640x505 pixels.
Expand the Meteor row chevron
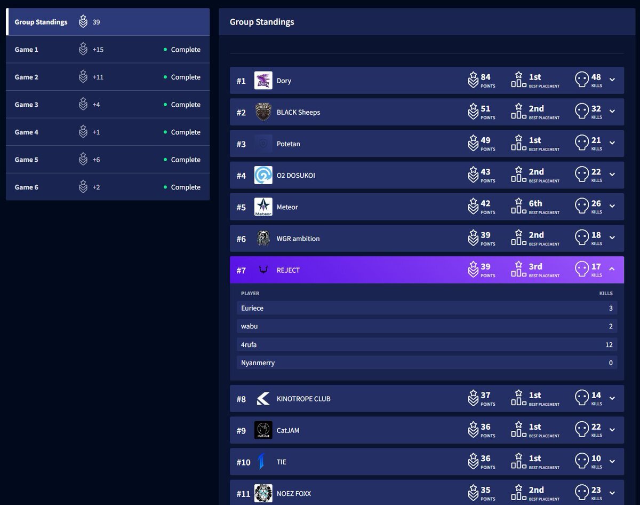click(612, 206)
